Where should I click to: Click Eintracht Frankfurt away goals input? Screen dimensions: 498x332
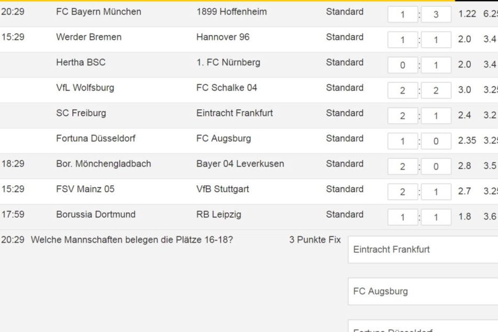pos(436,116)
